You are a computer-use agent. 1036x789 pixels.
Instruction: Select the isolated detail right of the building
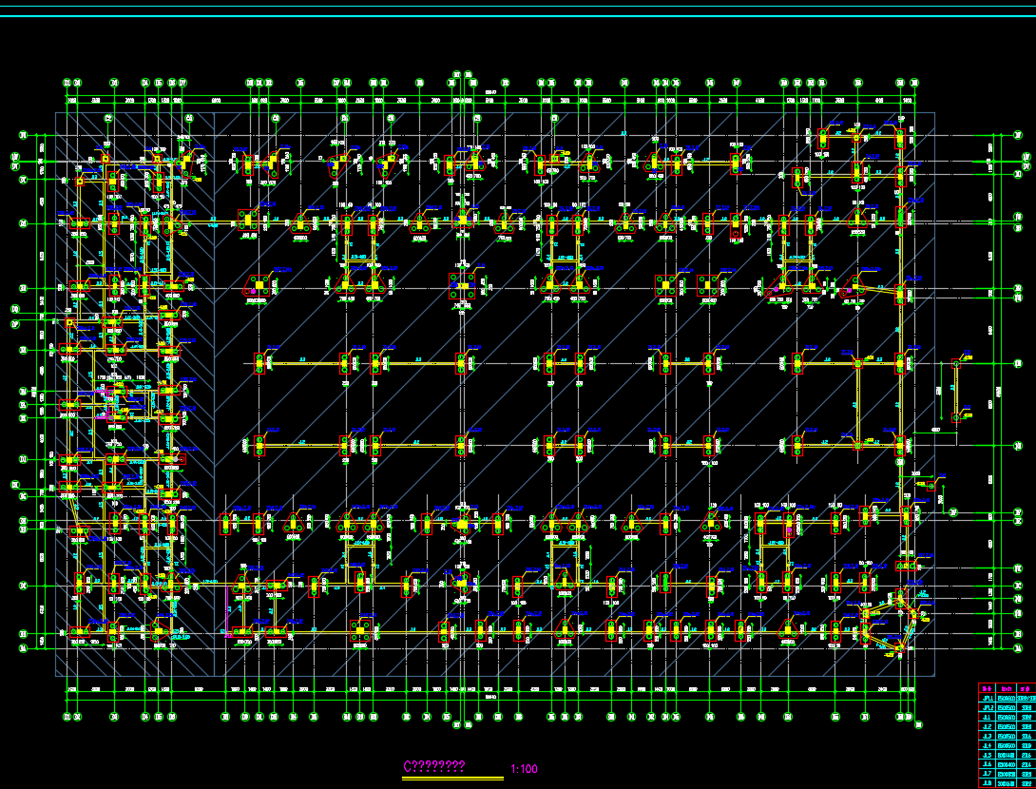(960, 388)
